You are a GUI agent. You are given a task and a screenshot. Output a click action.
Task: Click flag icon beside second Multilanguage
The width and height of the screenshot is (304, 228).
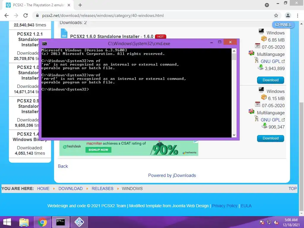point(251,111)
